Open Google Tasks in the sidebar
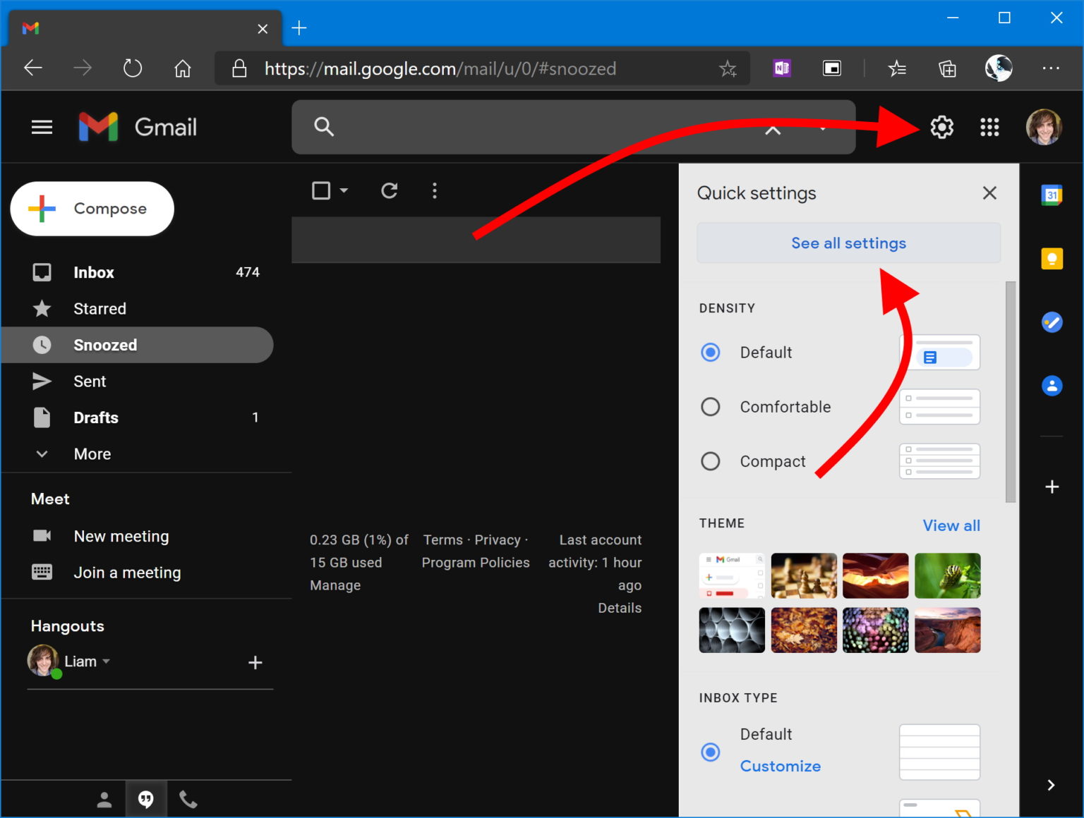 tap(1052, 322)
